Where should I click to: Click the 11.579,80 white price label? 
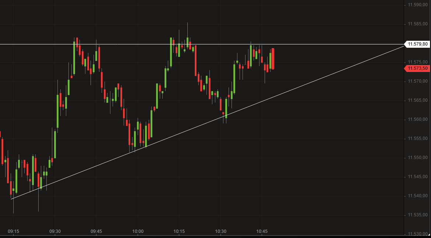coord(417,44)
